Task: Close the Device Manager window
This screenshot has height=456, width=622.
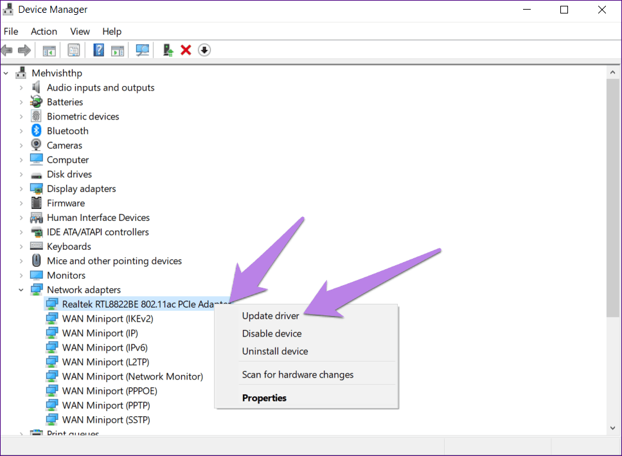Action: tap(602, 10)
